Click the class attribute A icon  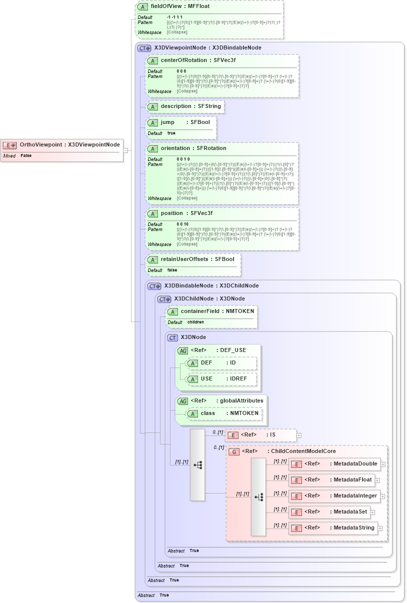193,414
